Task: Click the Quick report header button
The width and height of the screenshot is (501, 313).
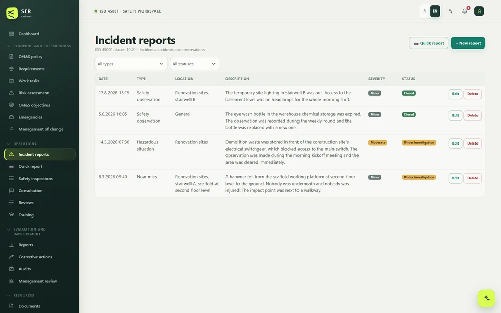Action: pos(428,43)
